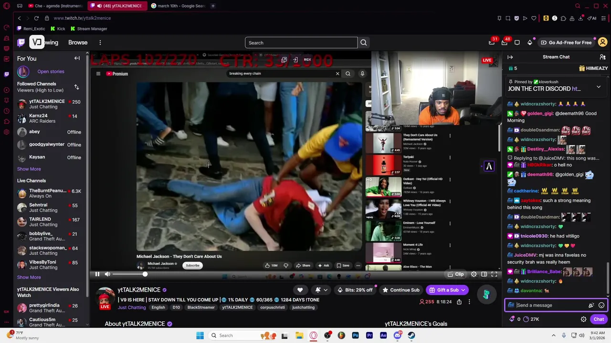The width and height of the screenshot is (611, 343).
Task: Open the Stream Manager bookmark
Action: pos(89,29)
